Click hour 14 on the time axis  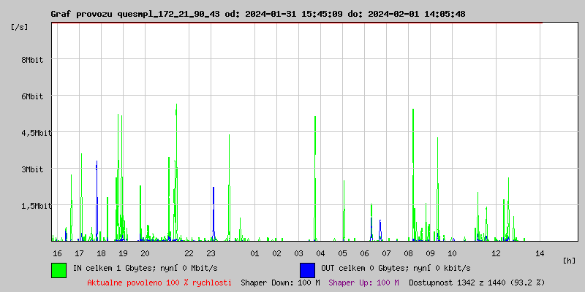point(540,253)
